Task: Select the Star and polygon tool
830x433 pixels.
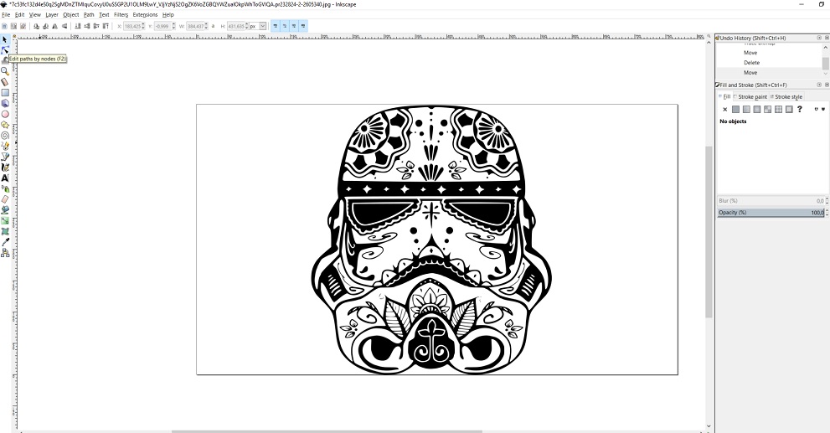Action: pyautogui.click(x=5, y=125)
